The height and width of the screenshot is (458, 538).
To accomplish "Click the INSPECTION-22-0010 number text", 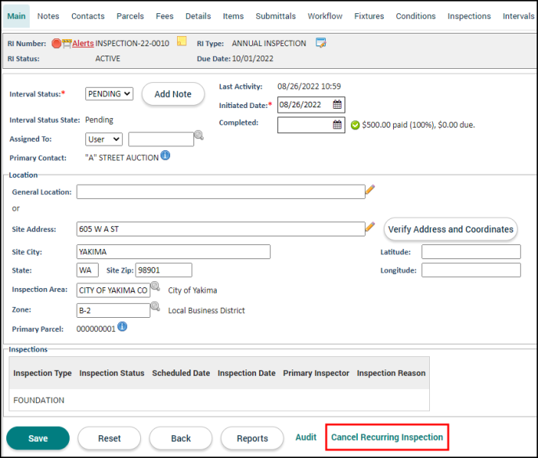I will [132, 44].
